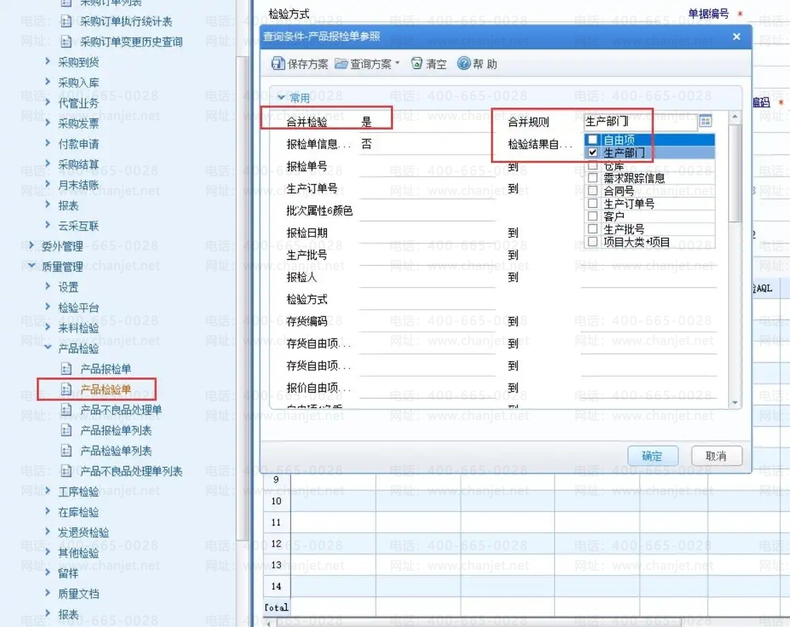Click the 采购订单执行统计表 document icon
790x627 pixels.
pos(66,22)
